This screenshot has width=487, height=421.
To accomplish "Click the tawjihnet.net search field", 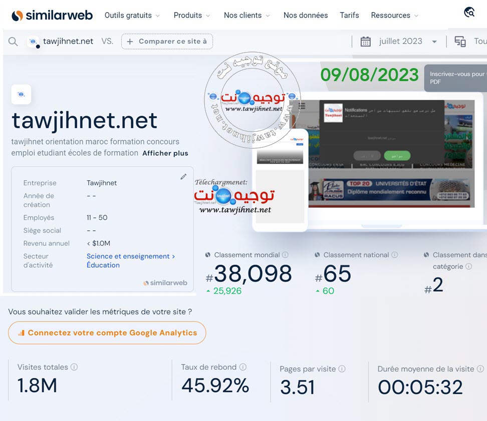I will click(x=68, y=41).
